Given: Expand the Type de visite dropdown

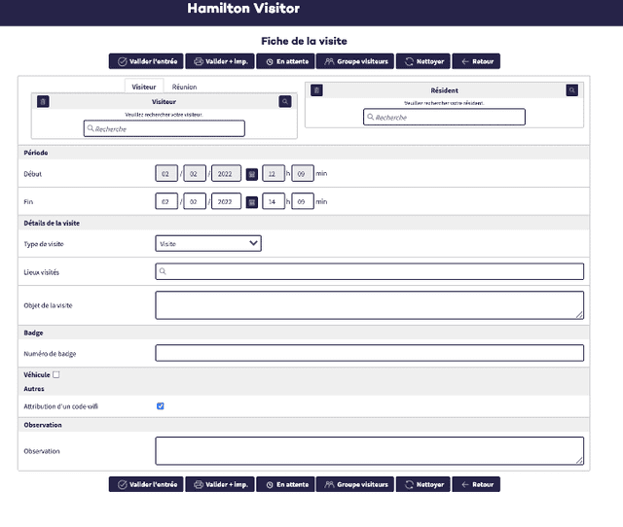Looking at the screenshot, I should tap(208, 244).
